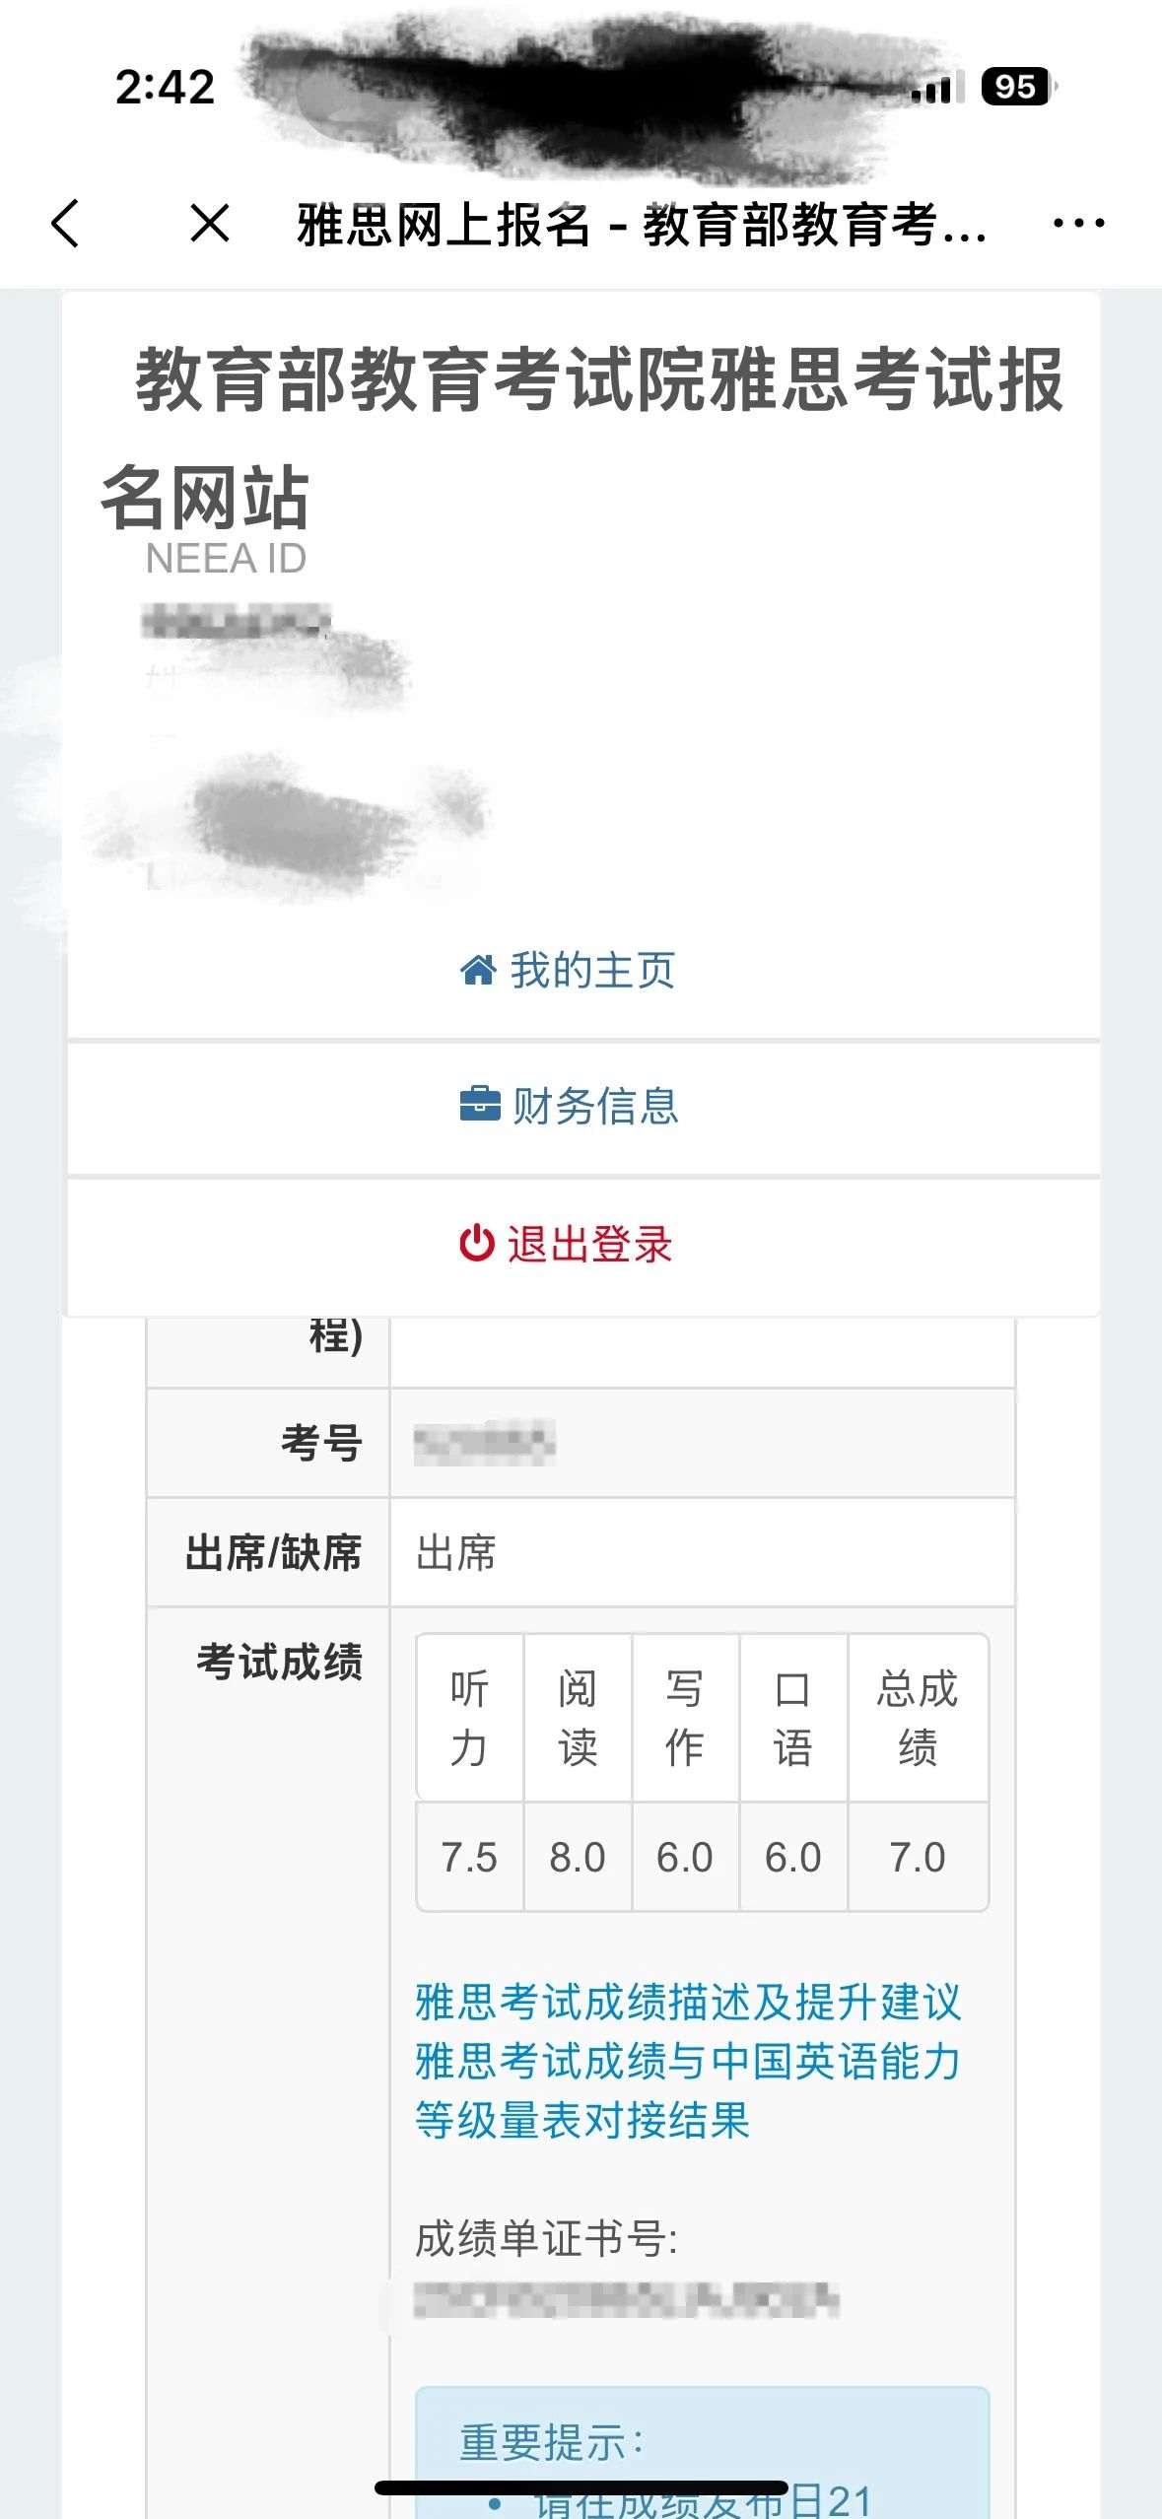Tap the briefcase icon beside 财务信息
Viewport: 1162px width, 2519px height.
click(x=480, y=1104)
